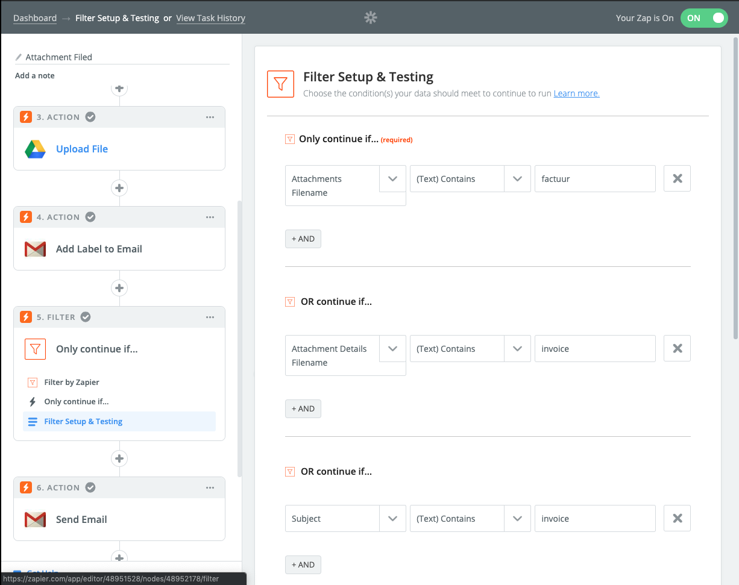Remove the Subject invoice condition with its X button
Screen dimensions: 739x585
point(677,518)
